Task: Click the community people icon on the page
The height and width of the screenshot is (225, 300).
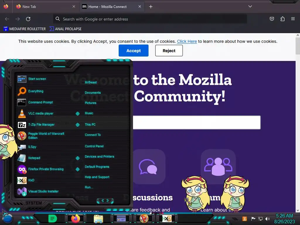Action: click(x=218, y=166)
